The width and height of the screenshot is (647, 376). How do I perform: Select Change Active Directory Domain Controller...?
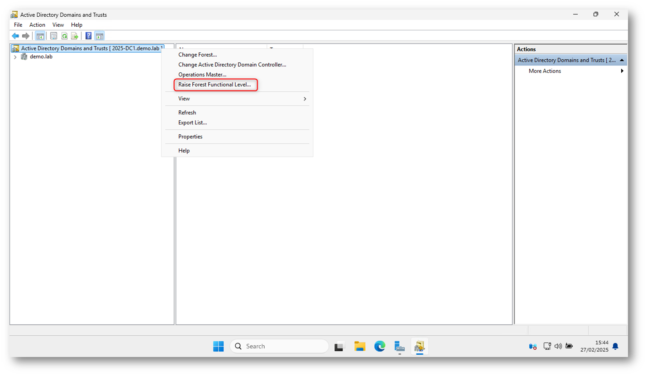tap(237, 65)
